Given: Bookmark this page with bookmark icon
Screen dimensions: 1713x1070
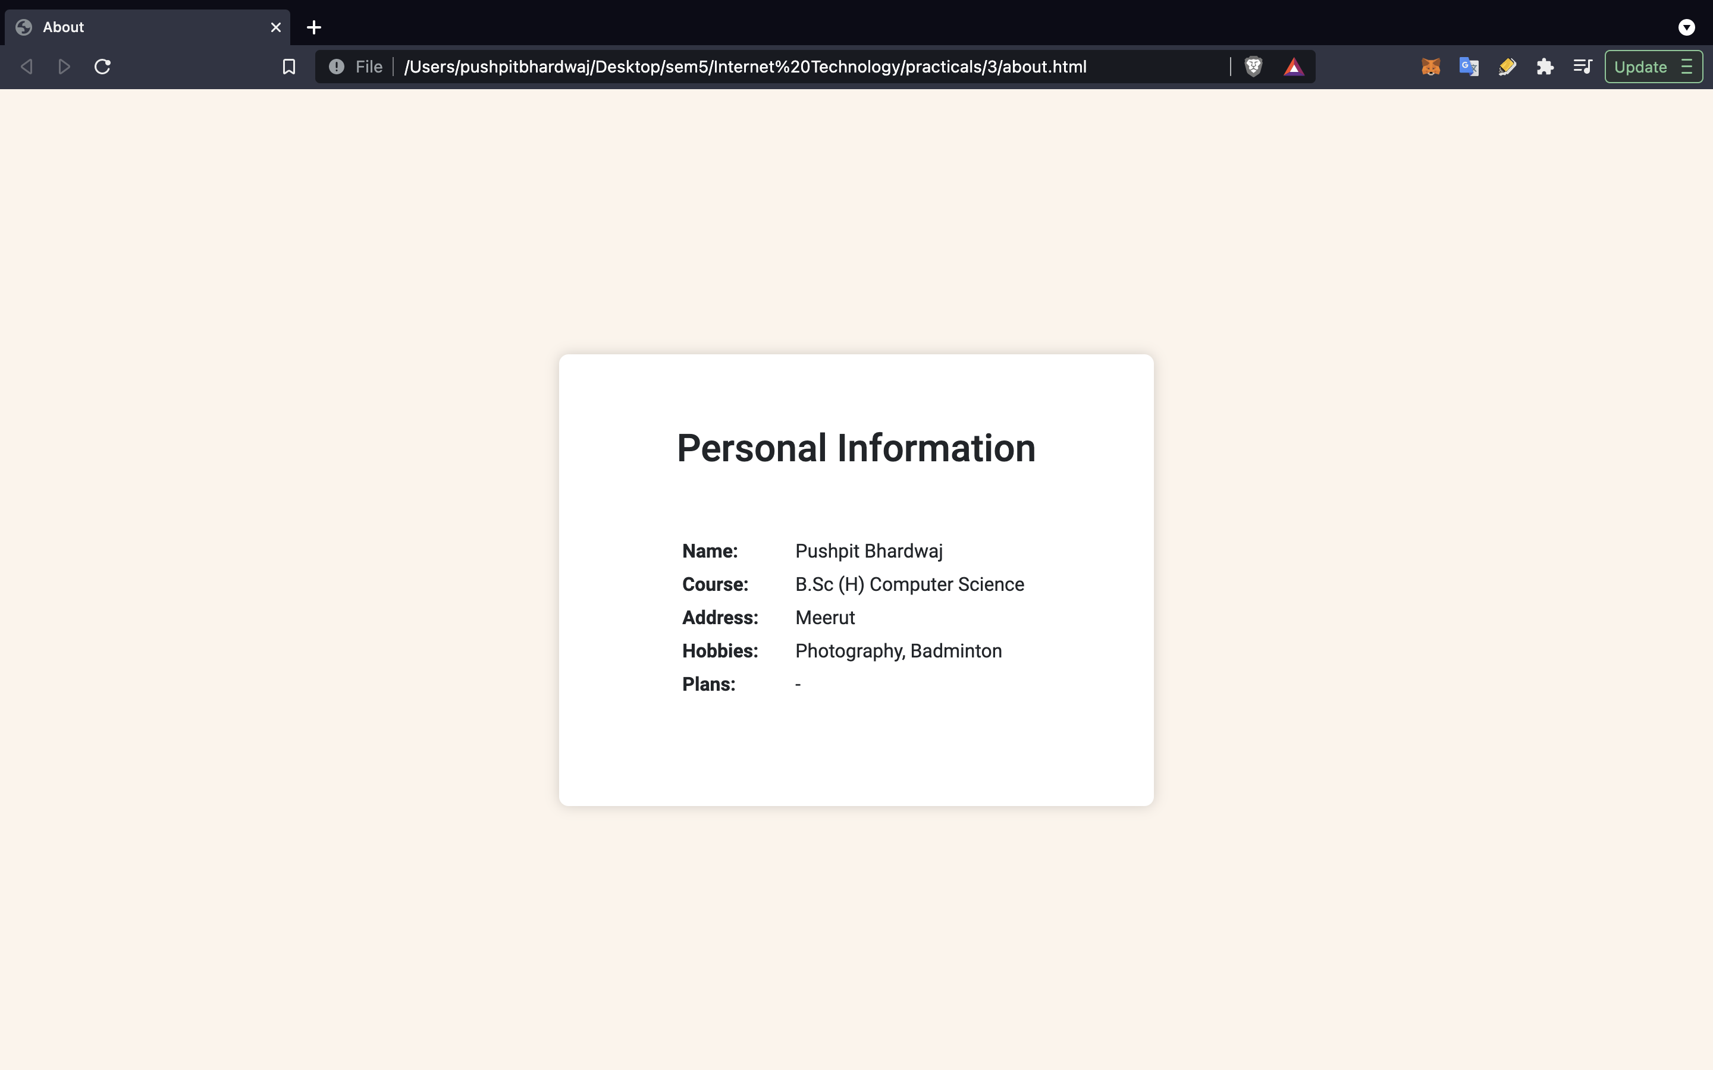Looking at the screenshot, I should [x=289, y=67].
